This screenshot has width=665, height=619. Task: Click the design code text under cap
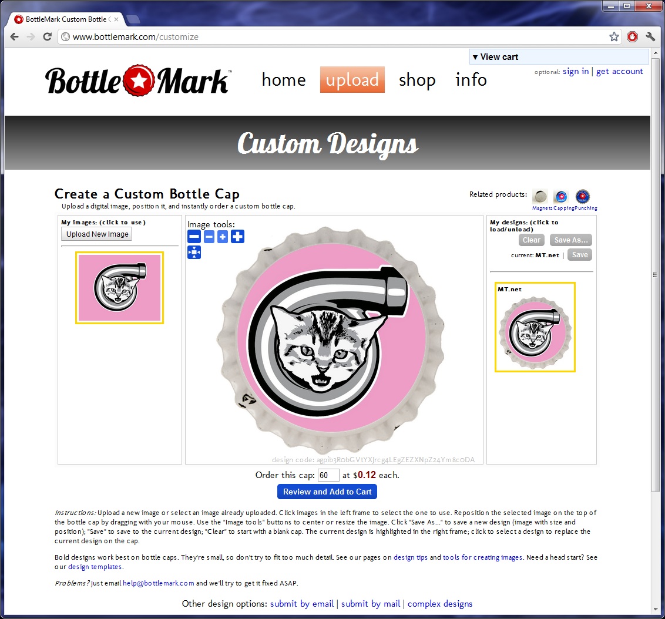click(x=373, y=460)
